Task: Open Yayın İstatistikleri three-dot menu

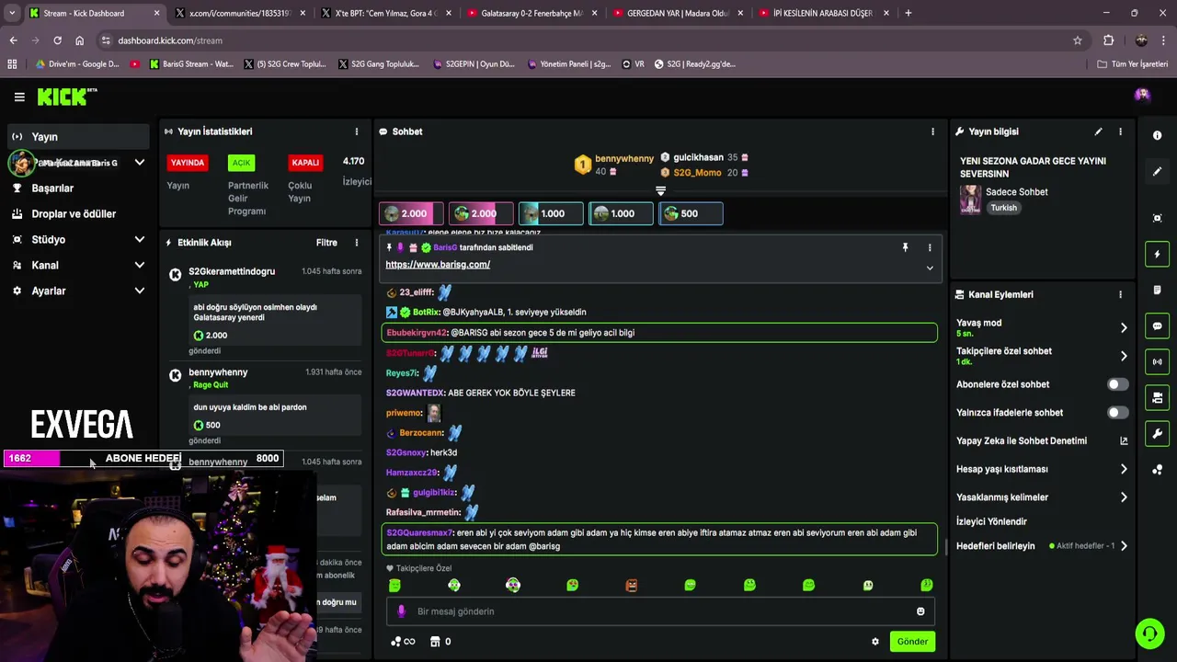Action: click(x=357, y=131)
